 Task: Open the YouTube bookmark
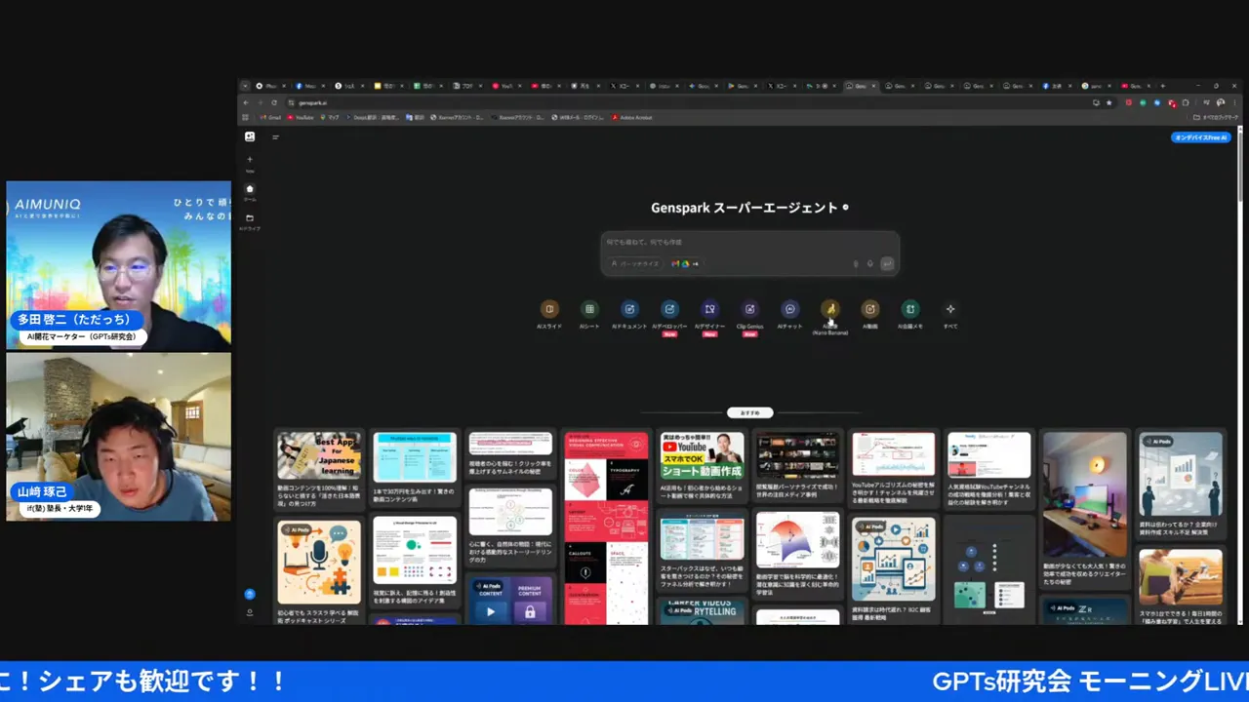pos(301,117)
